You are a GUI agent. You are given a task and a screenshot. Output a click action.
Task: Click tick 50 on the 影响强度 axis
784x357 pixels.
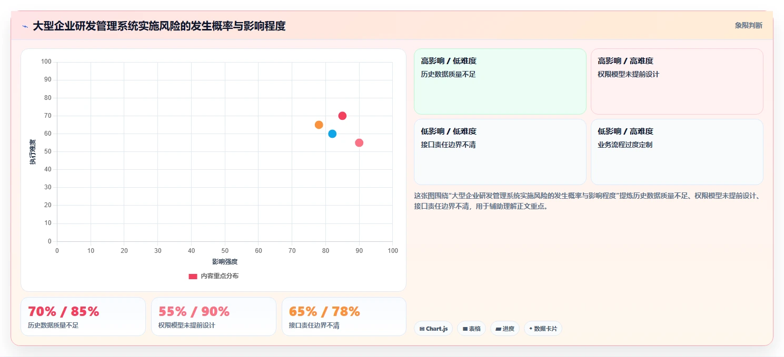[225, 251]
